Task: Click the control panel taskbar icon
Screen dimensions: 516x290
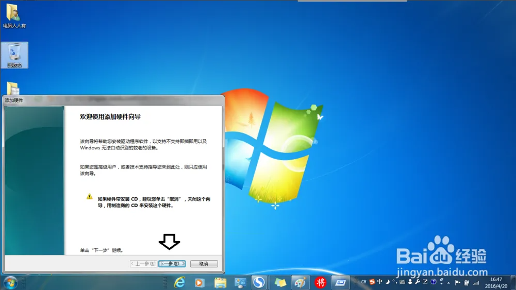Action: click(240, 282)
